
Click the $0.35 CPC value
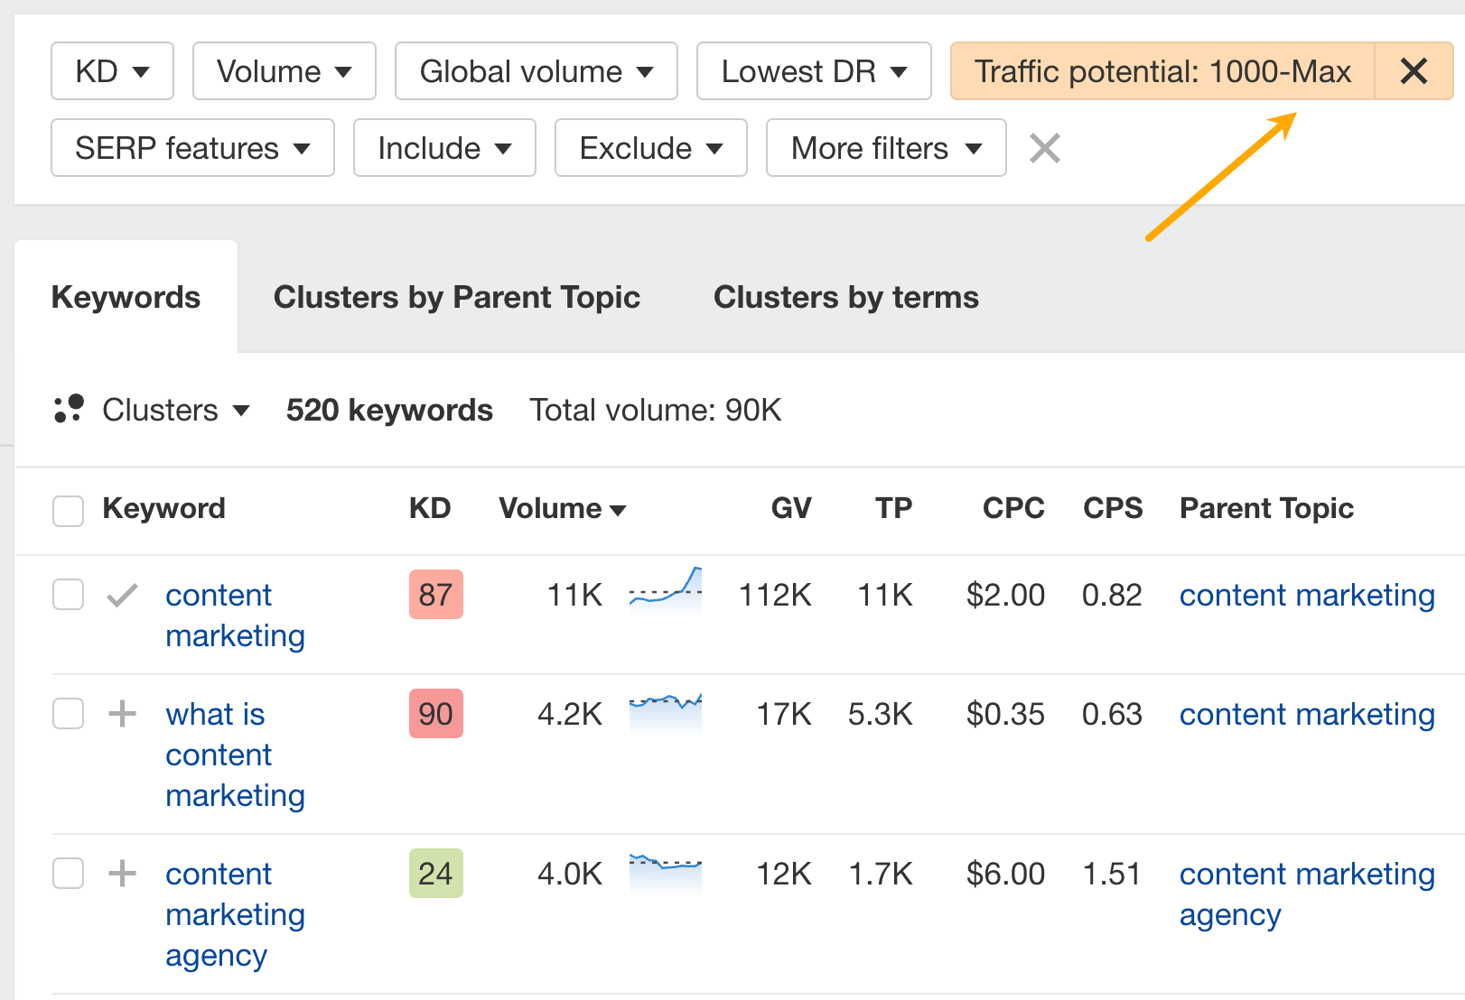pos(1005,714)
